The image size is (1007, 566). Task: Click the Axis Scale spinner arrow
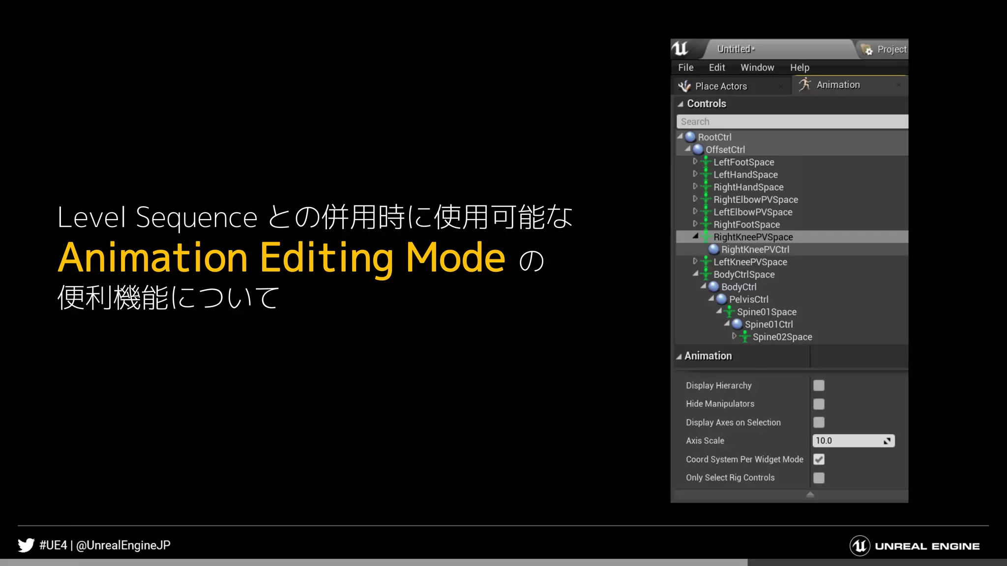(888, 441)
